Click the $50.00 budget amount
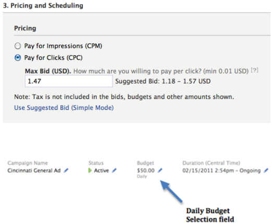This screenshot has width=272, height=223. (x=146, y=170)
